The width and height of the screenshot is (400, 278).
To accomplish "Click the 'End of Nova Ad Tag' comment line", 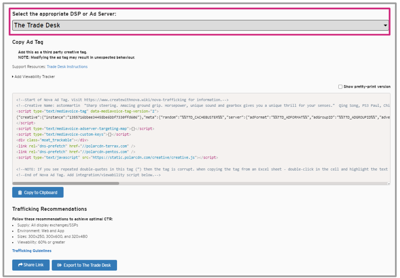I will coord(88,175).
